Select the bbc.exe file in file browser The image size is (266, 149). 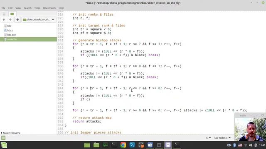point(12,35)
